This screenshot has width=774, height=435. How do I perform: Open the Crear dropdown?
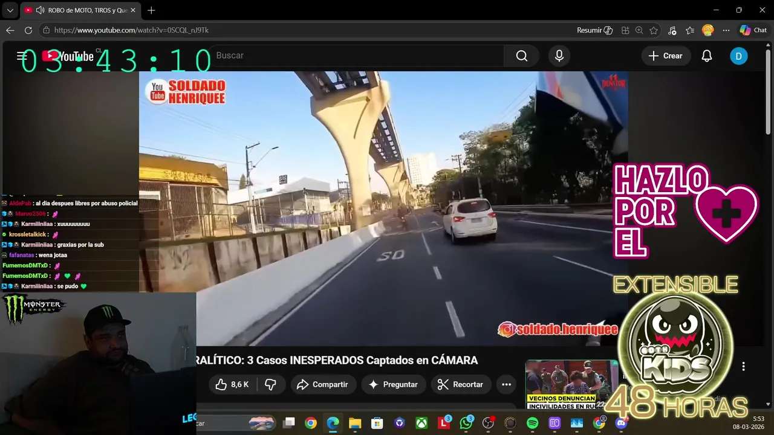[666, 56]
